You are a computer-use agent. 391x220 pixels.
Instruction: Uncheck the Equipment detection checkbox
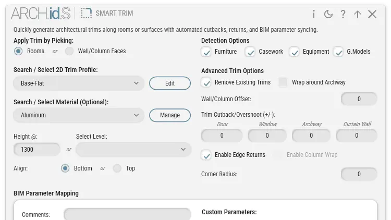pos(294,52)
